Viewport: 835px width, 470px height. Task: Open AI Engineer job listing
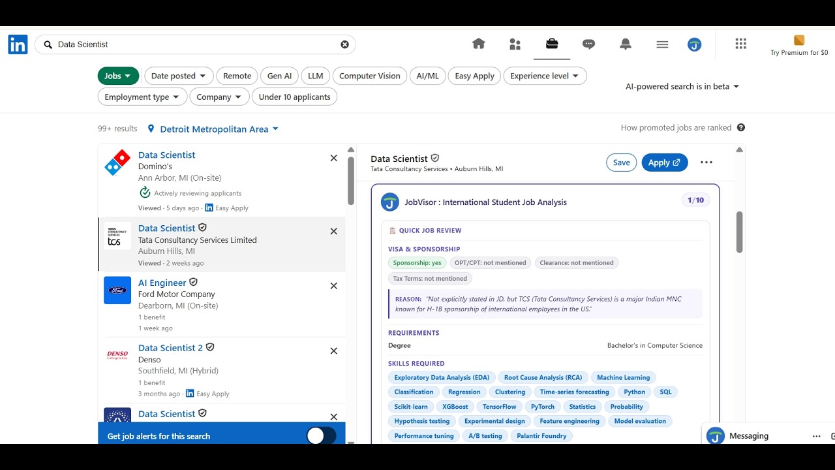point(162,283)
